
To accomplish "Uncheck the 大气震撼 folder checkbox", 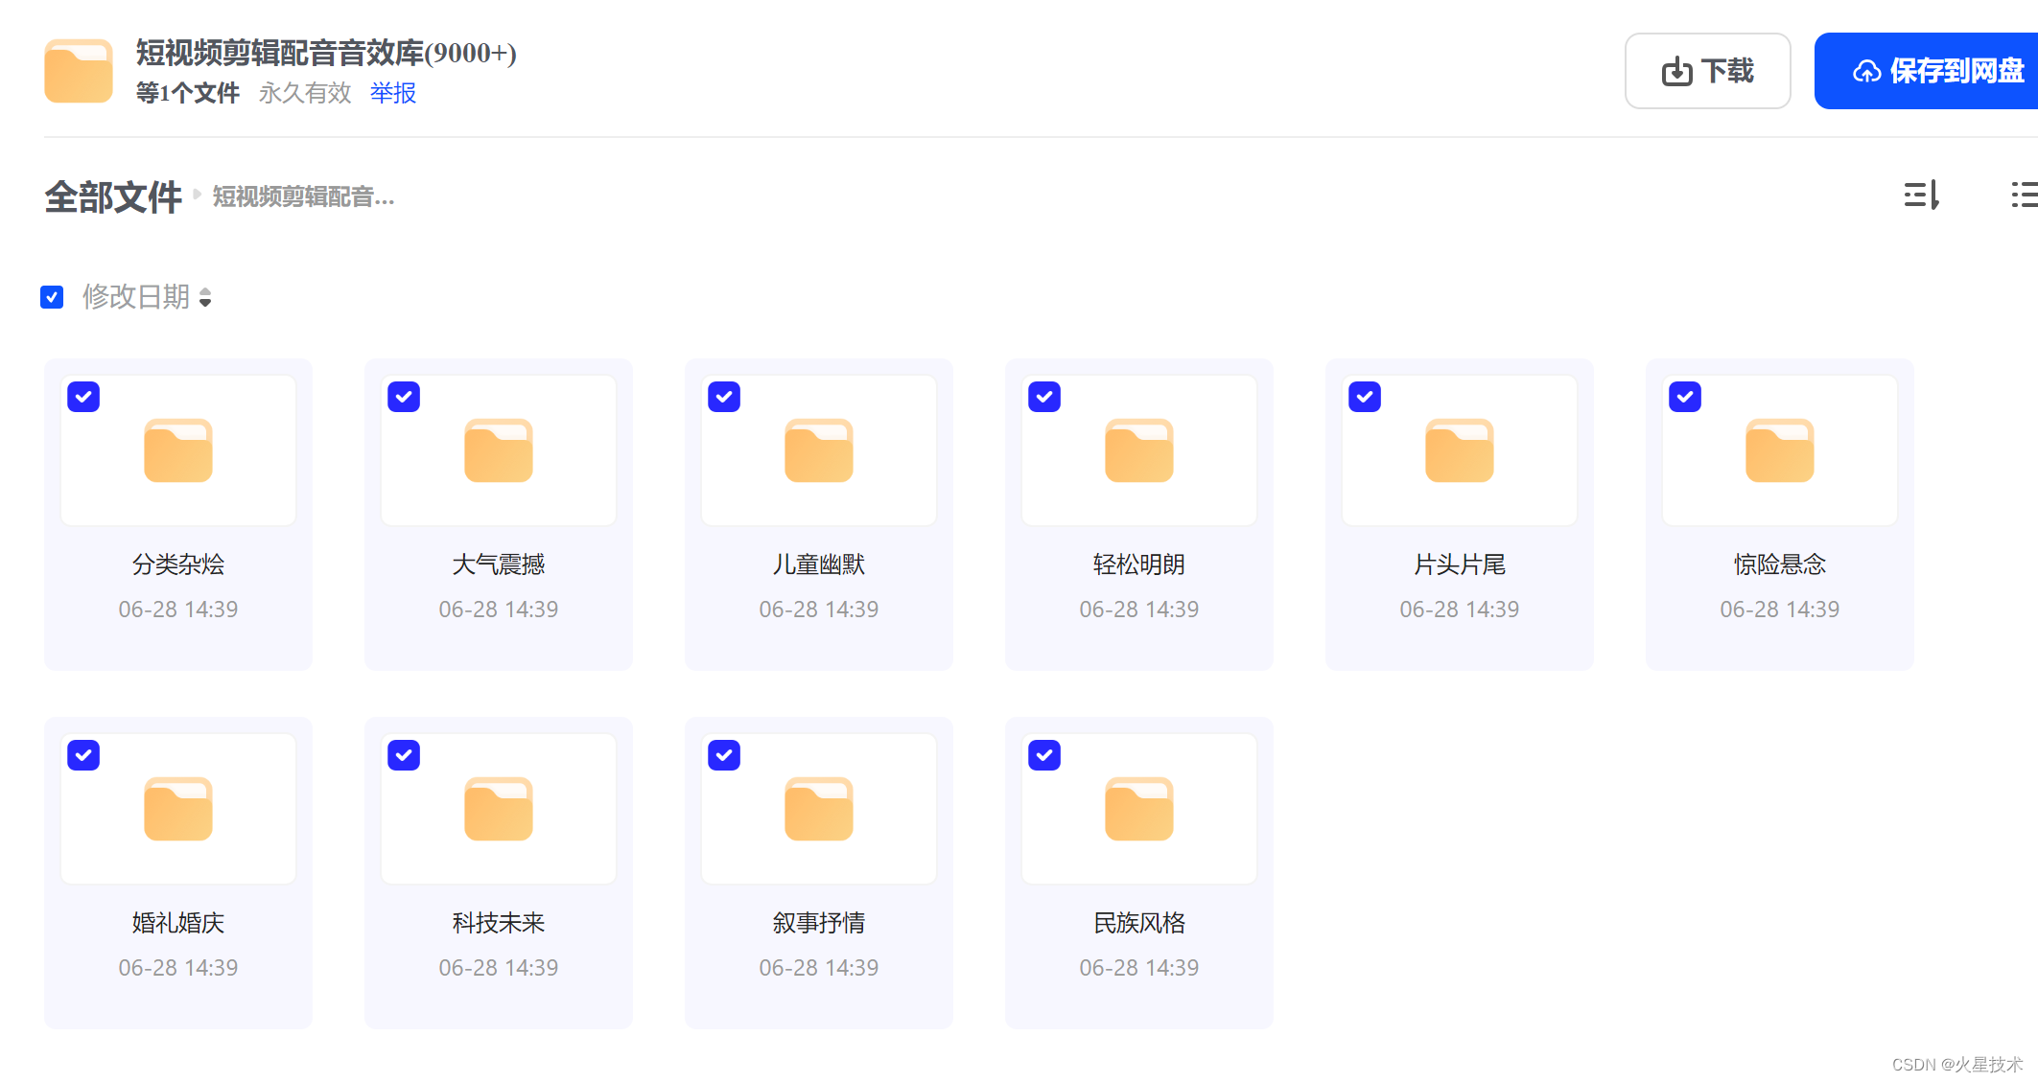I will pyautogui.click(x=404, y=397).
